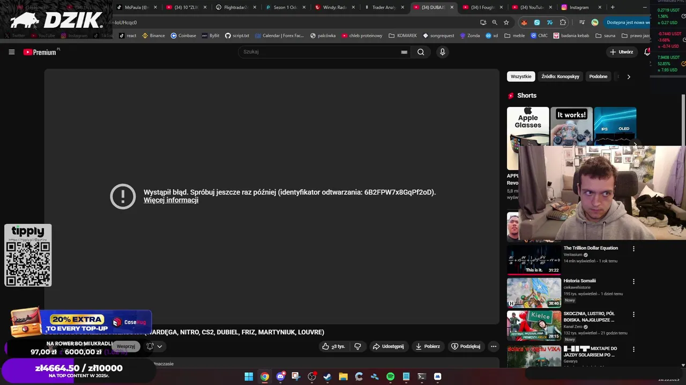The height and width of the screenshot is (385, 686).
Task: Open the terminal from the taskbar
Action: point(422,376)
